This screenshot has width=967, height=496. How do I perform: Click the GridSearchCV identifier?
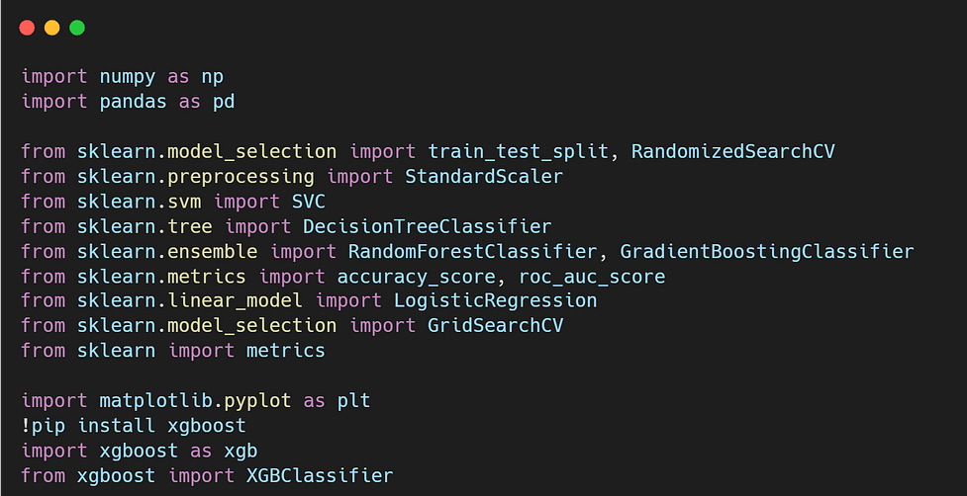click(495, 326)
